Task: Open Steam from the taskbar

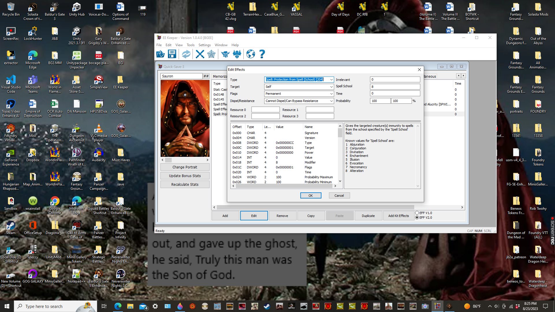Action: point(267,306)
